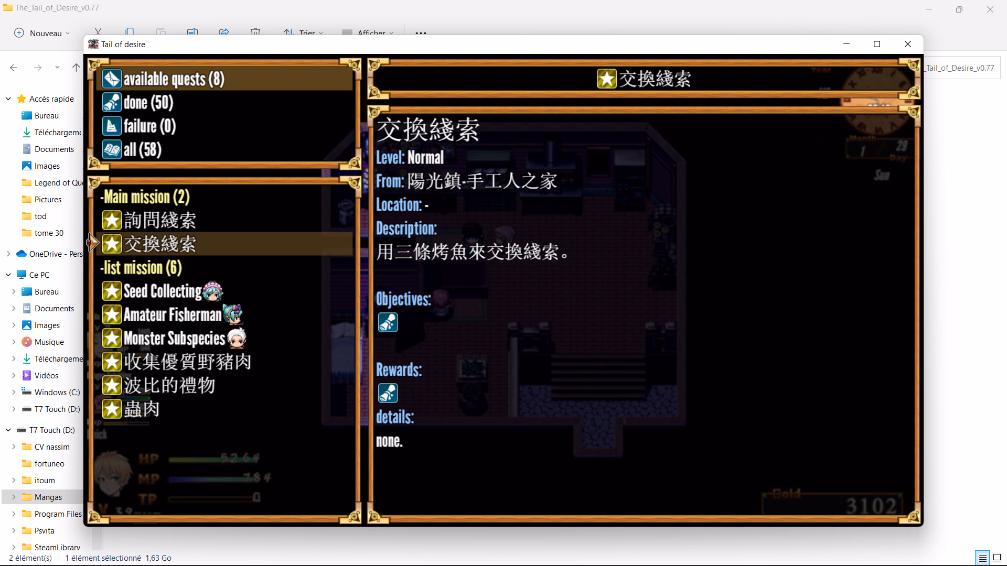Click the all quests book icon

point(112,150)
